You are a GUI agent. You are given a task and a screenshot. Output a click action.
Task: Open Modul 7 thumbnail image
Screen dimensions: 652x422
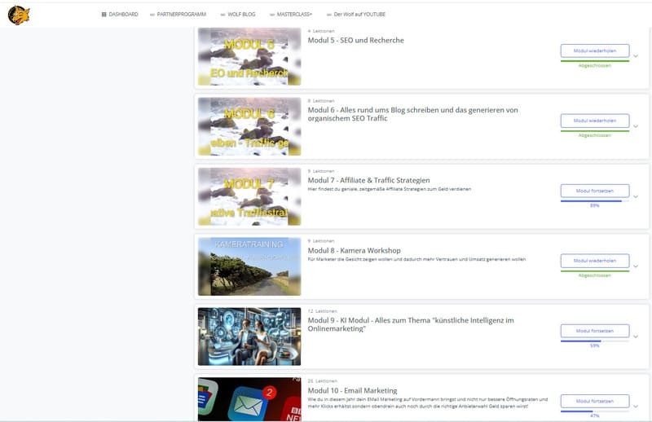[249, 196]
